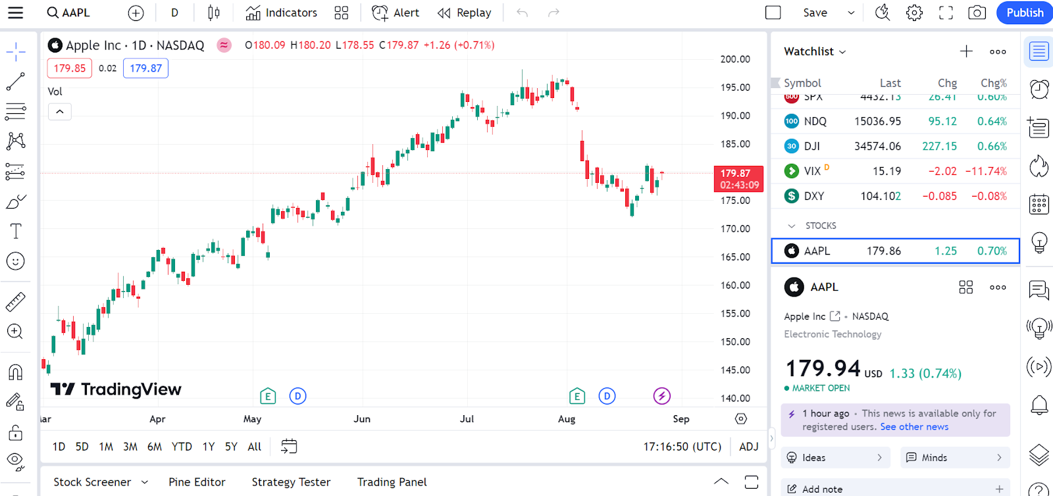The height and width of the screenshot is (496, 1053).
Task: Select the NDQ watchlist row
Action: (895, 121)
